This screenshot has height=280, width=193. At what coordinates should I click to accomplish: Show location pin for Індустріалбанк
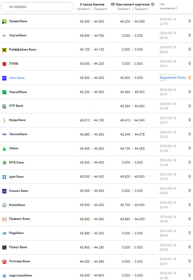tap(189, 275)
